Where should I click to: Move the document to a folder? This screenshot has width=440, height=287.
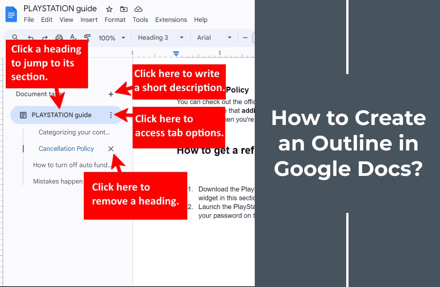pos(124,8)
